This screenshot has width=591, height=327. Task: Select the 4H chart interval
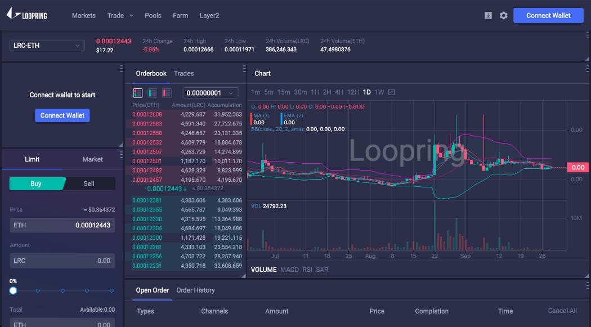click(339, 92)
